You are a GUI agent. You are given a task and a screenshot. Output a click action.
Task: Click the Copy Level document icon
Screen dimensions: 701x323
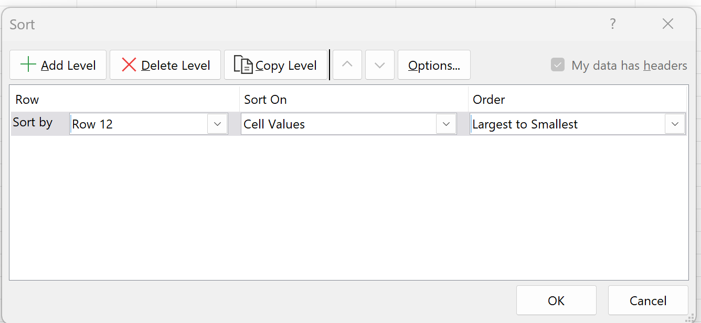[x=245, y=64]
